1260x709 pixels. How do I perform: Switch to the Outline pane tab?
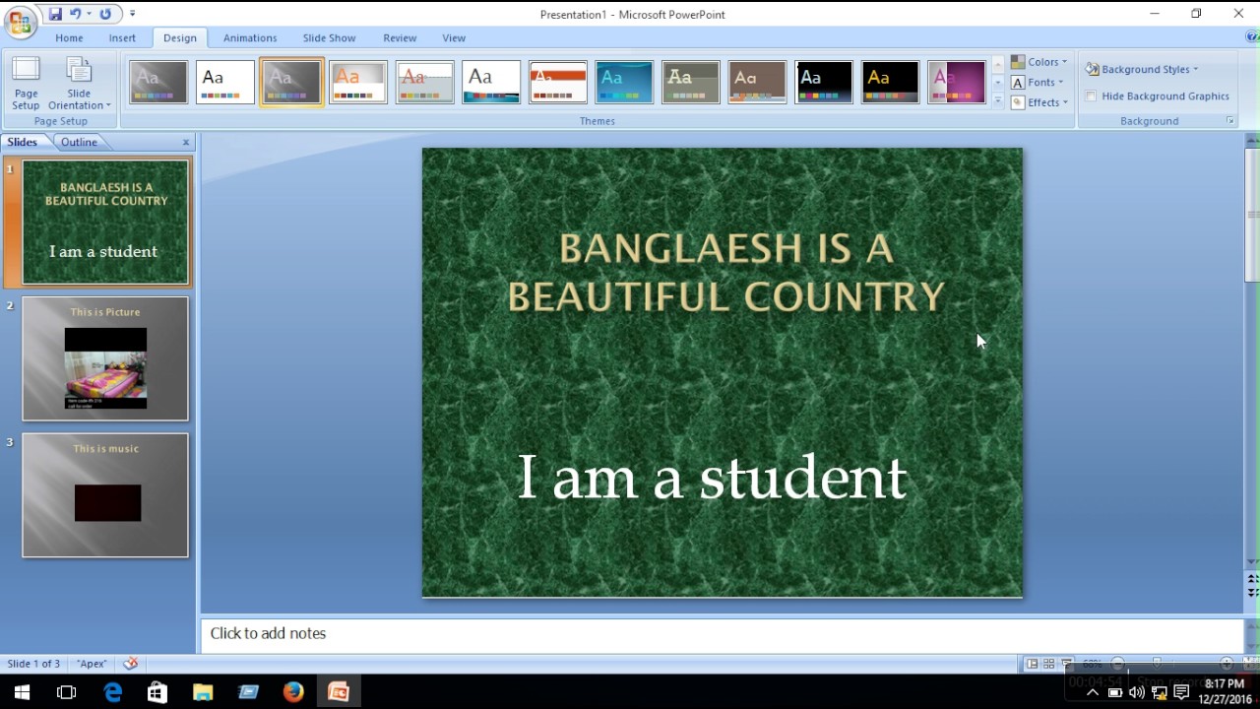coord(79,142)
